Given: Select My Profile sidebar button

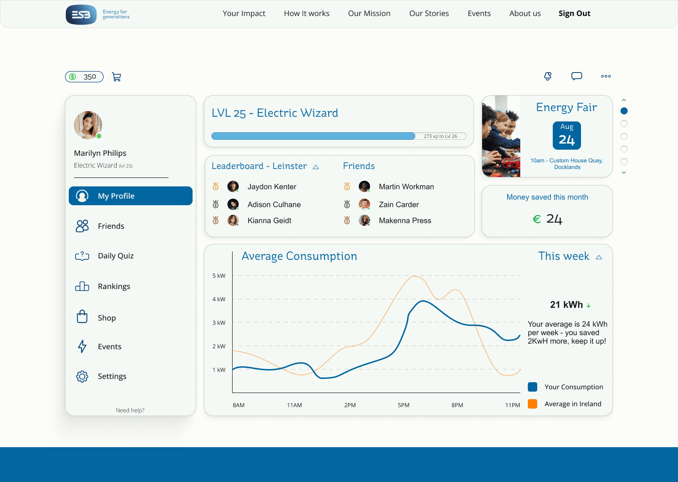Looking at the screenshot, I should (130, 196).
